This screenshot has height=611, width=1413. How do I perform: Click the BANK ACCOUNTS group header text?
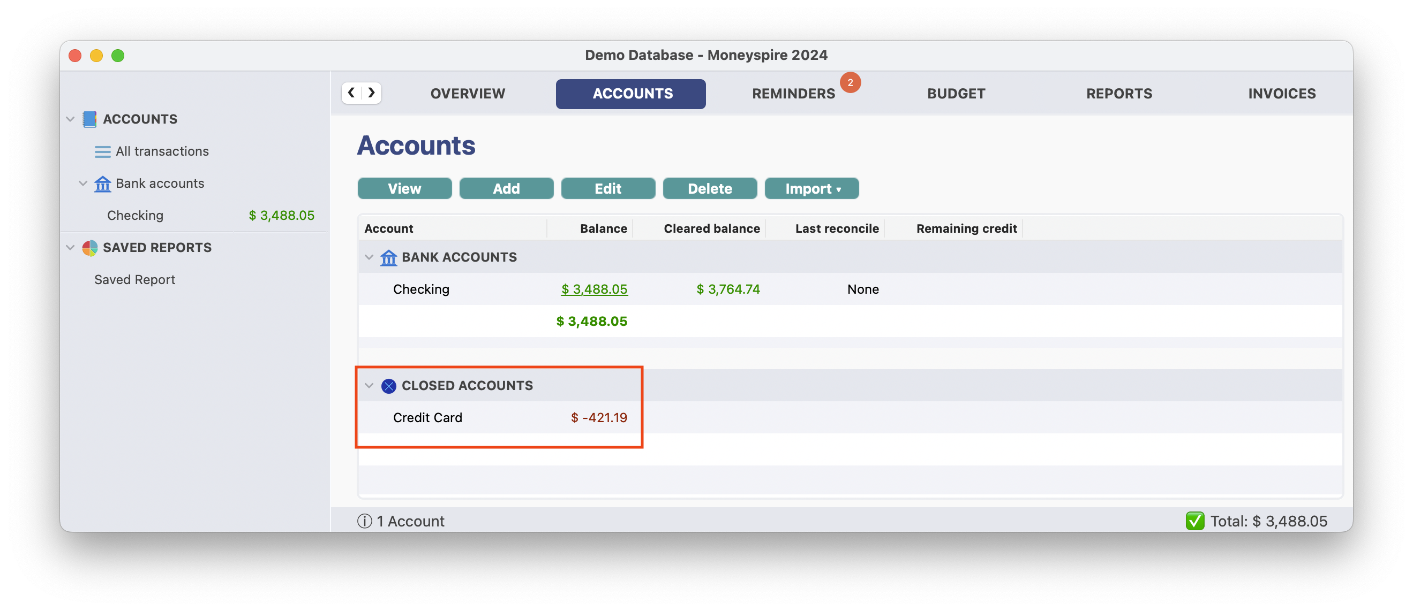tap(459, 257)
